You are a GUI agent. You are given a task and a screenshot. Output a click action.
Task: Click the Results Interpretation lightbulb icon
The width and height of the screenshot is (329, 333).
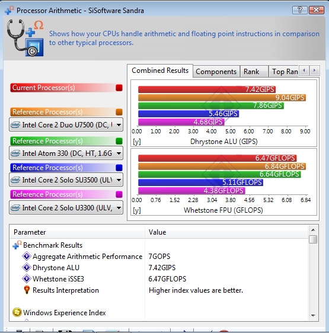click(27, 290)
